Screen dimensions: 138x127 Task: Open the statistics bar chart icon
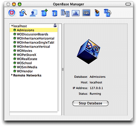pos(76,13)
